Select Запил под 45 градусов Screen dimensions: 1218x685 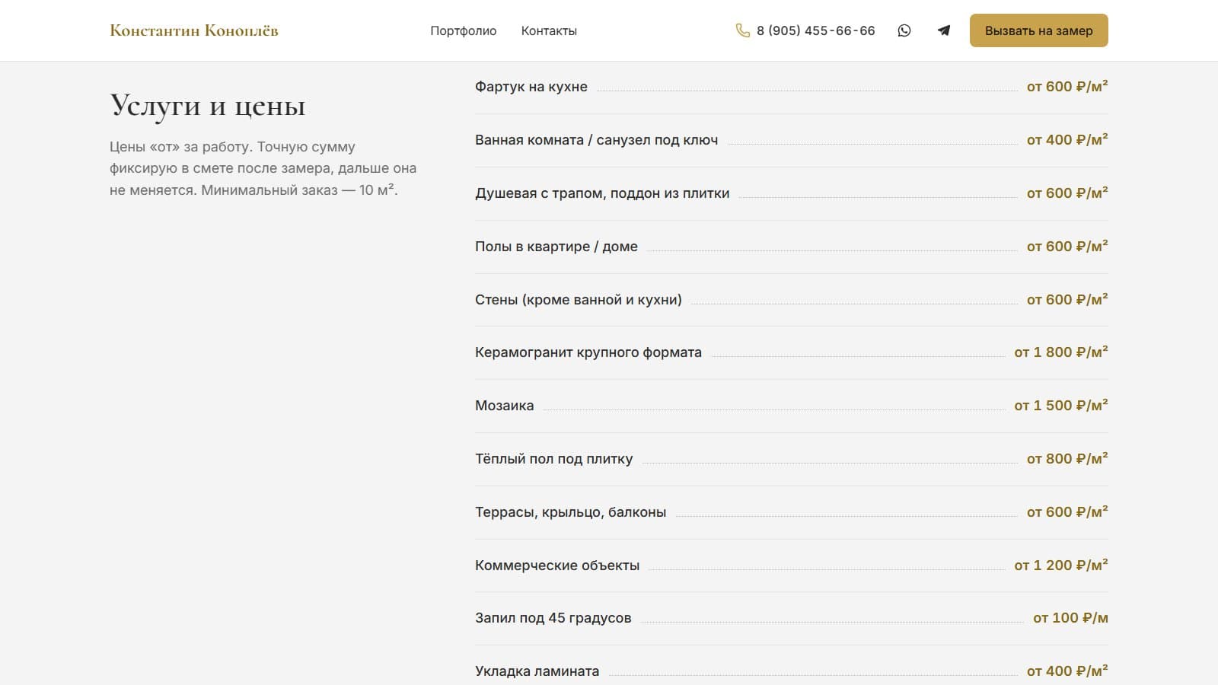792,618
